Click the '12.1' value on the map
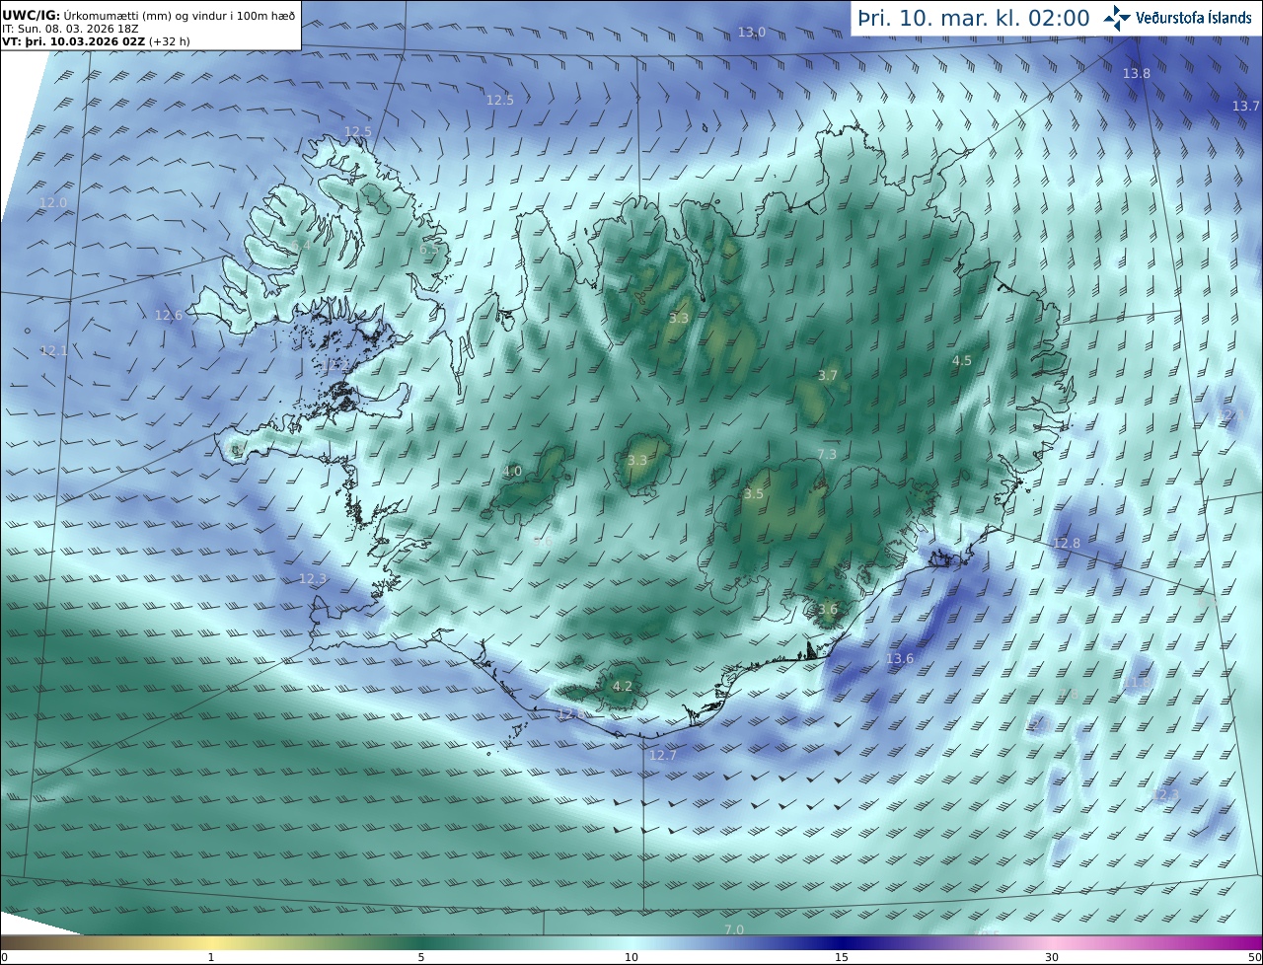The image size is (1263, 965). point(54,351)
